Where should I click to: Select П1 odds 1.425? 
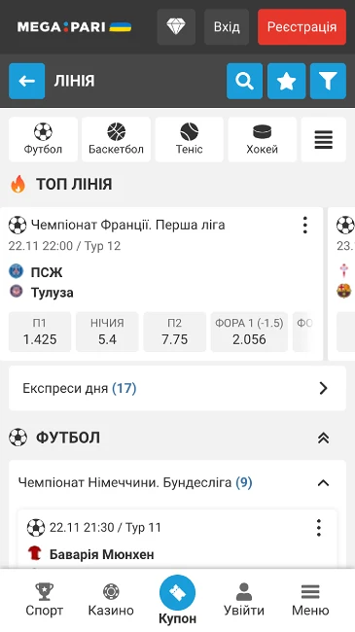click(x=40, y=332)
